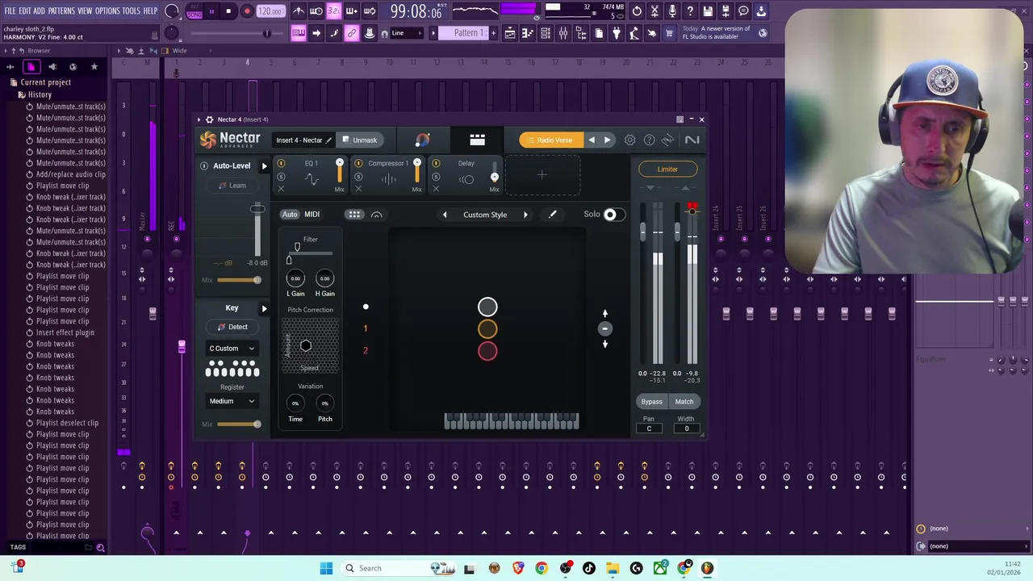Stop playback in the transport bar
Viewport: 1033px width, 581px height.
tap(228, 11)
